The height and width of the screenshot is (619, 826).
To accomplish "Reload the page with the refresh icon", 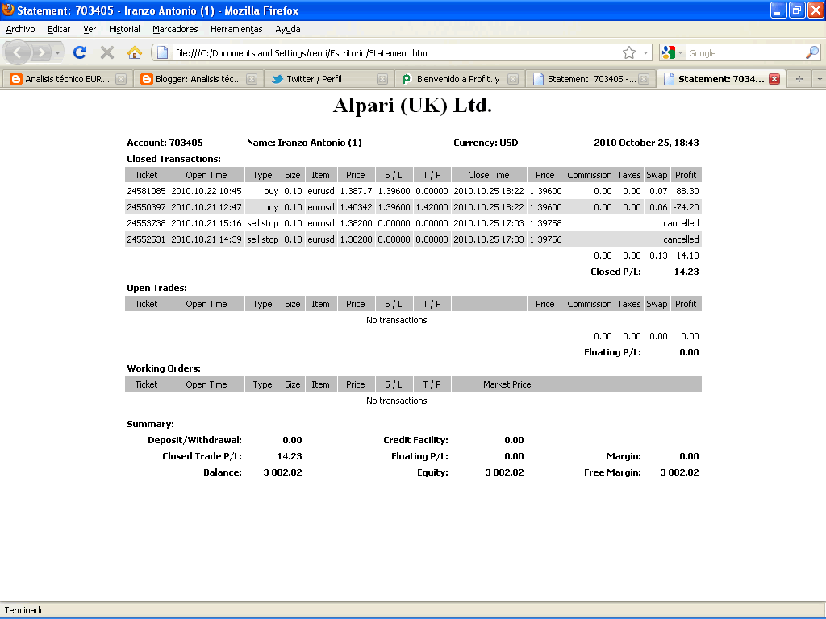I will (x=80, y=52).
